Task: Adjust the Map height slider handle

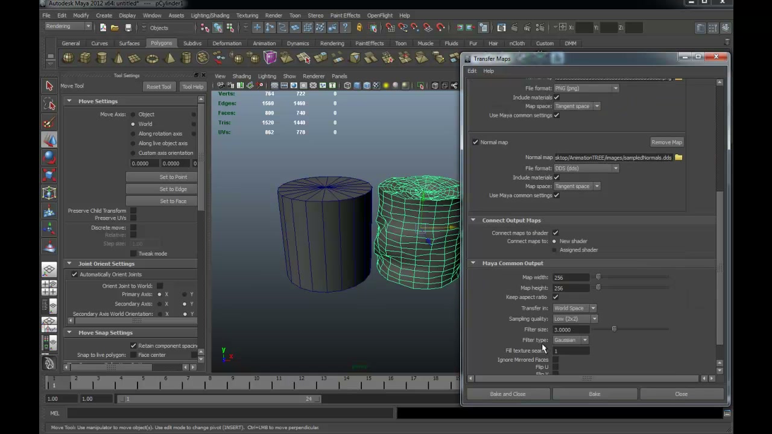Action: [x=598, y=288]
